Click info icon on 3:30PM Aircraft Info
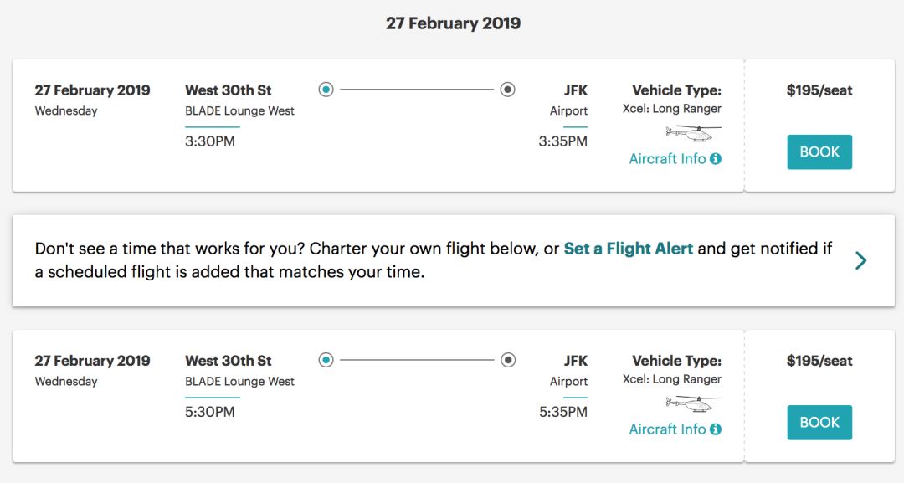 point(716,159)
